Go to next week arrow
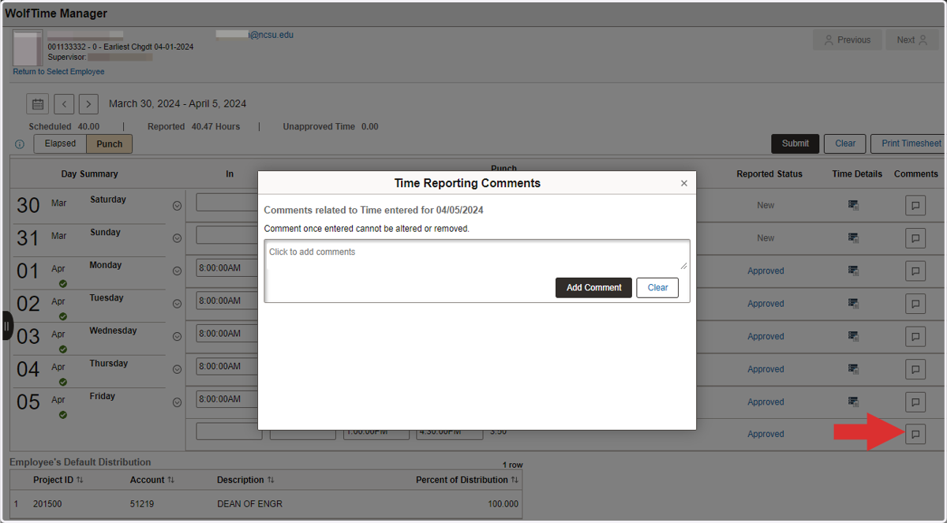The image size is (947, 523). [x=88, y=103]
